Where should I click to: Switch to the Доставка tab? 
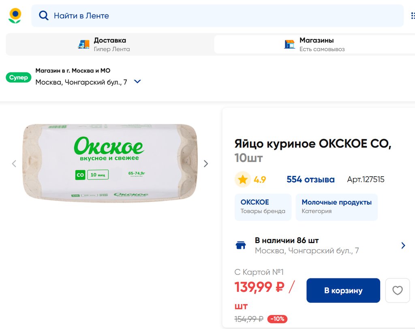pos(109,45)
